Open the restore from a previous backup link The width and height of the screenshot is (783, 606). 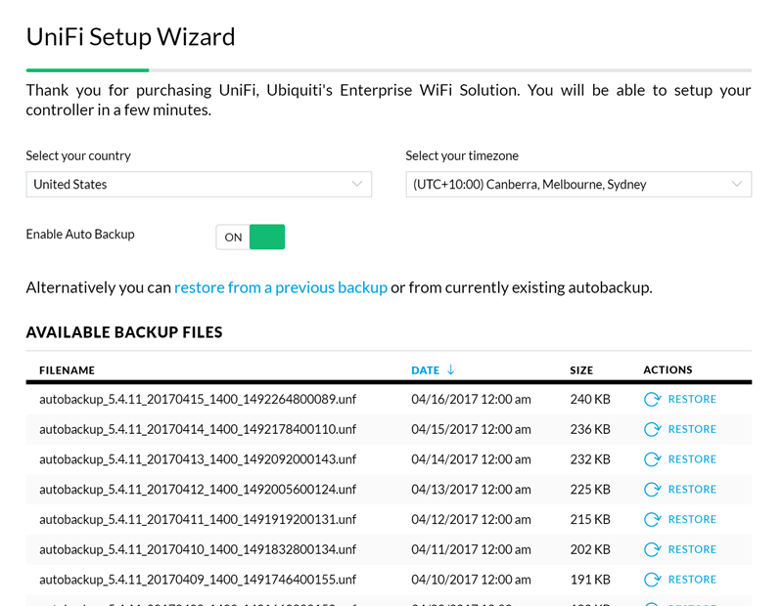coord(281,287)
